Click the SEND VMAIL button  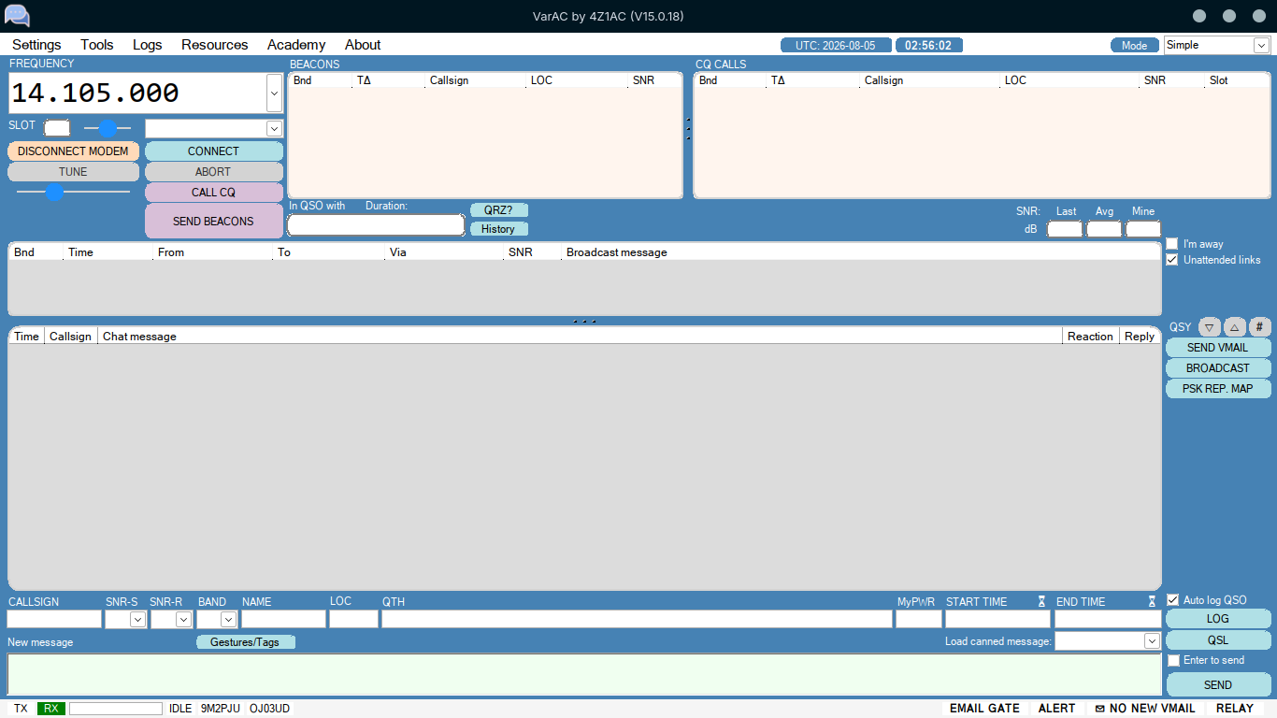coord(1218,348)
